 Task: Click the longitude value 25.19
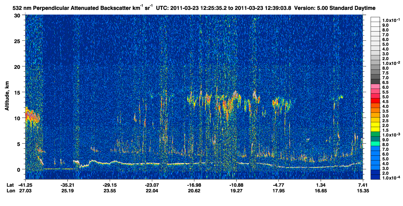[x=67, y=191]
